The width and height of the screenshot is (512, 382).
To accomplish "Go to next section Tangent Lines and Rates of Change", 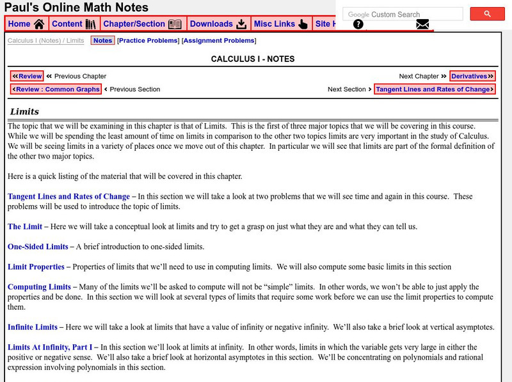I will point(435,89).
